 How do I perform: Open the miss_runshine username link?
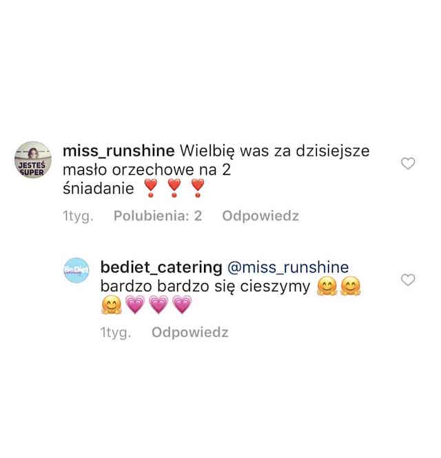click(x=119, y=151)
